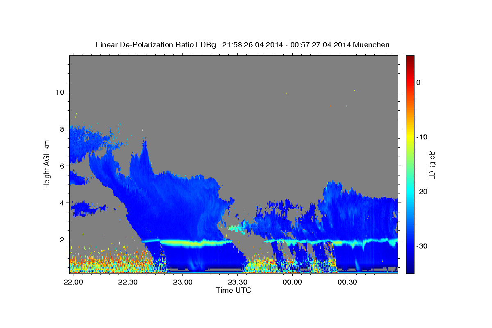The height and width of the screenshot is (328, 492).
Task: Click the plot title 'Linear De-Polarization Ratio LDRg'
Action: click(156, 45)
